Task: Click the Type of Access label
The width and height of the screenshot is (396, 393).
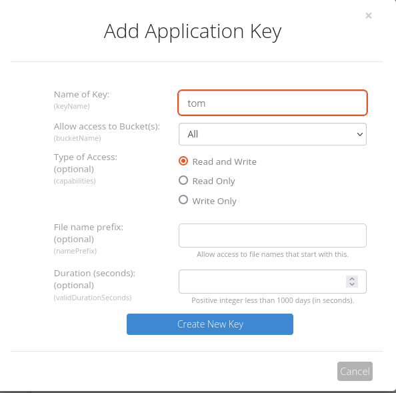Action: [85, 157]
